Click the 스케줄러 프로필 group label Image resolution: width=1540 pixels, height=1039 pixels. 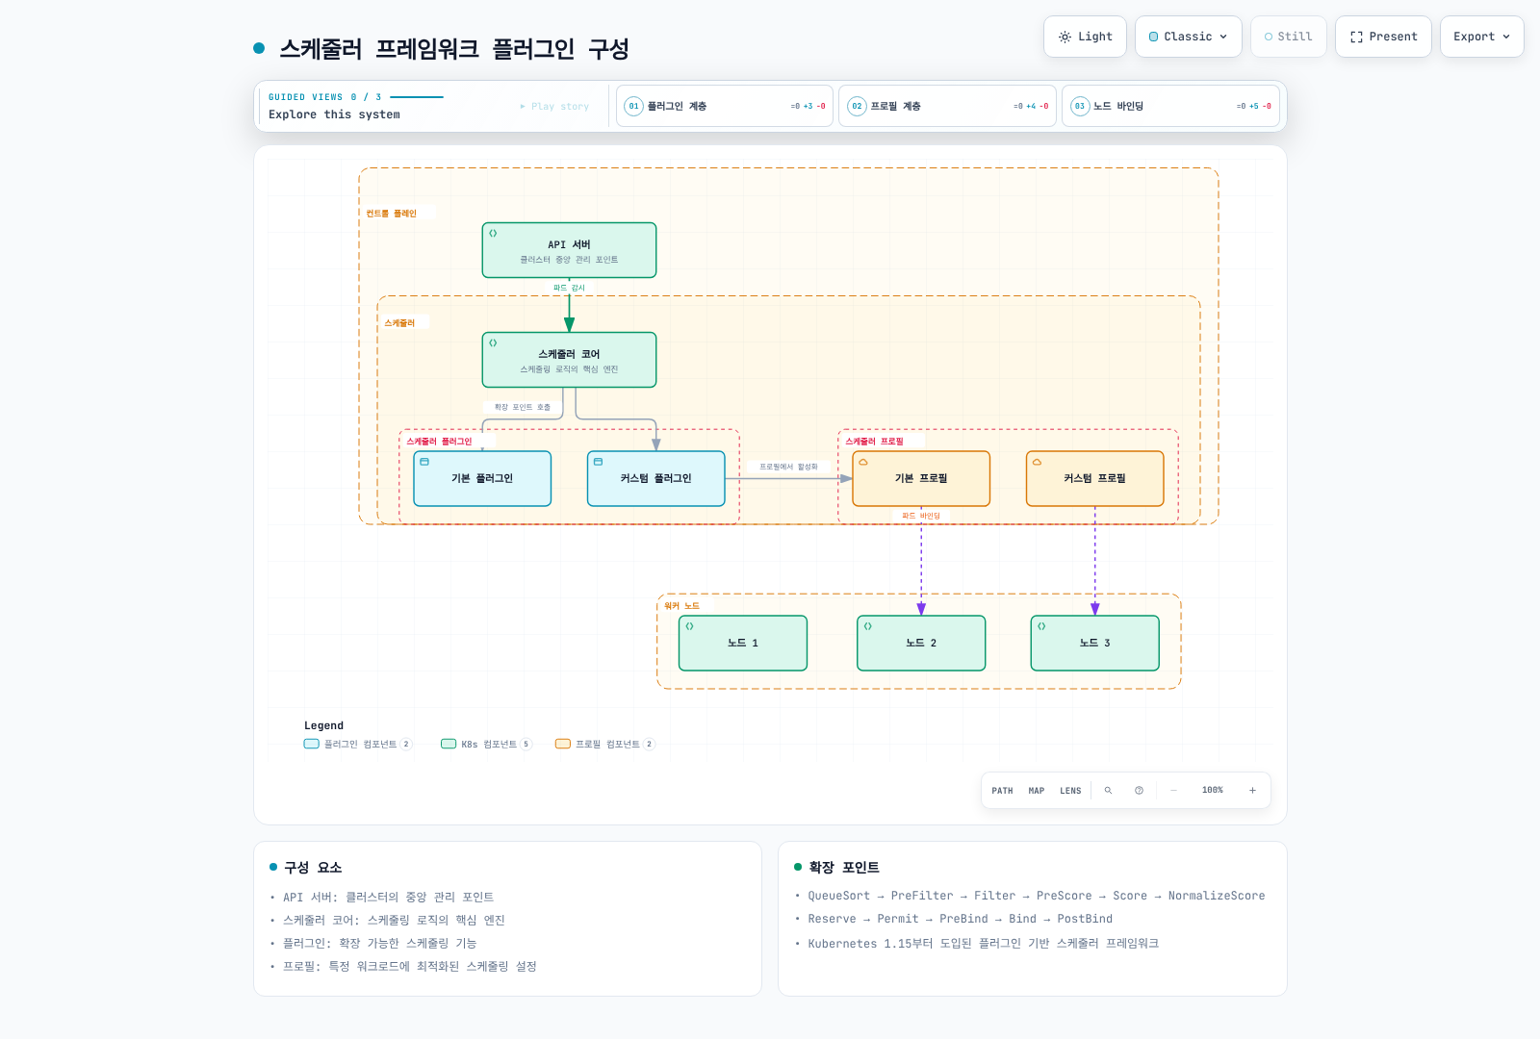874,442
